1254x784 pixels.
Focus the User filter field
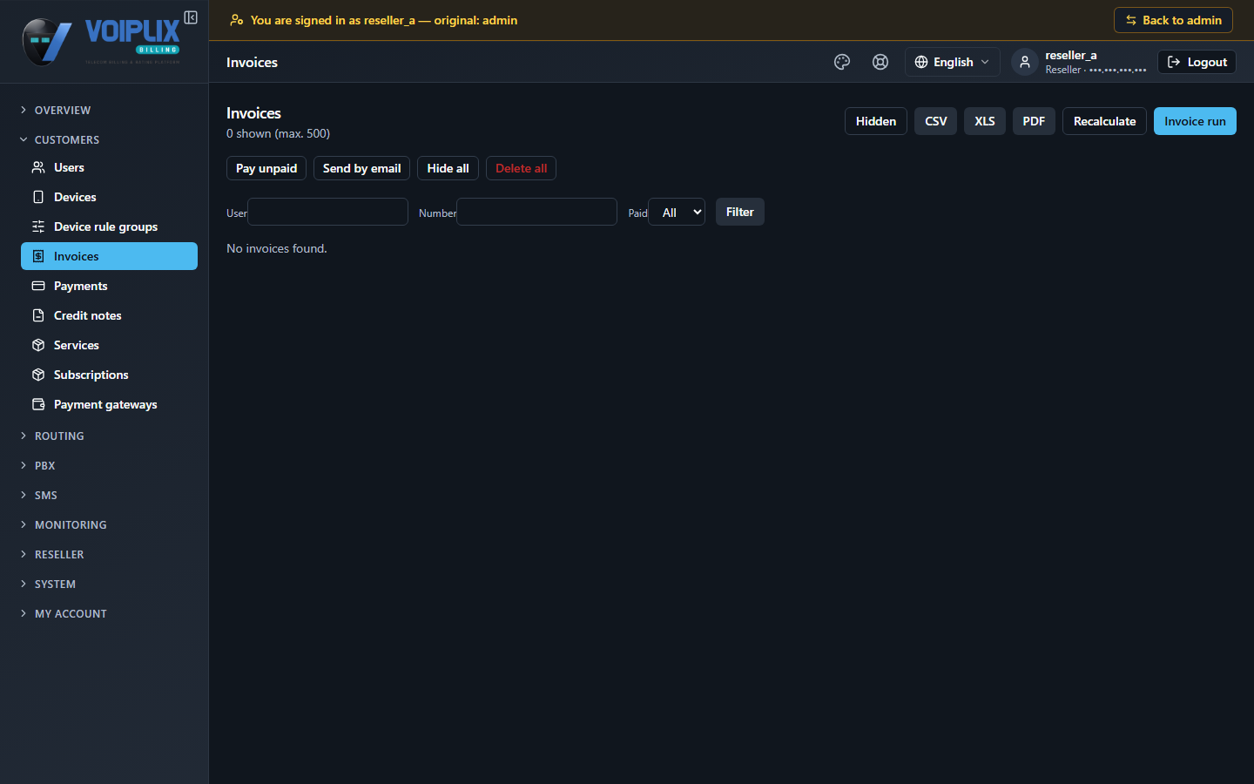328,212
